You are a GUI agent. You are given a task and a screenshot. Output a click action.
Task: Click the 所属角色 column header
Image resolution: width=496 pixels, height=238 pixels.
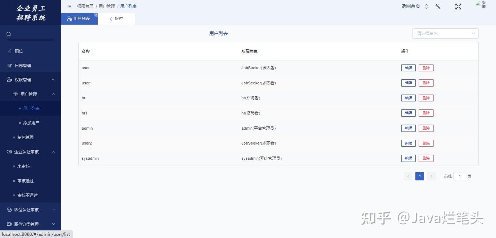(249, 51)
